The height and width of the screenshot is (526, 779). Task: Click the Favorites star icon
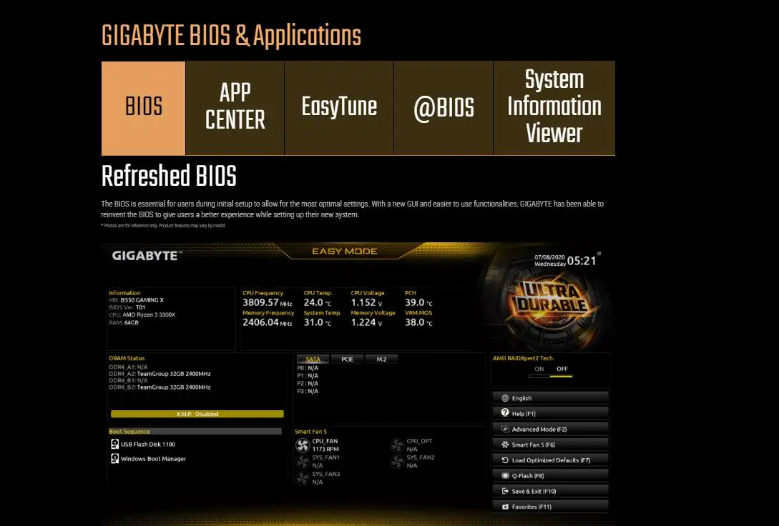pos(505,507)
